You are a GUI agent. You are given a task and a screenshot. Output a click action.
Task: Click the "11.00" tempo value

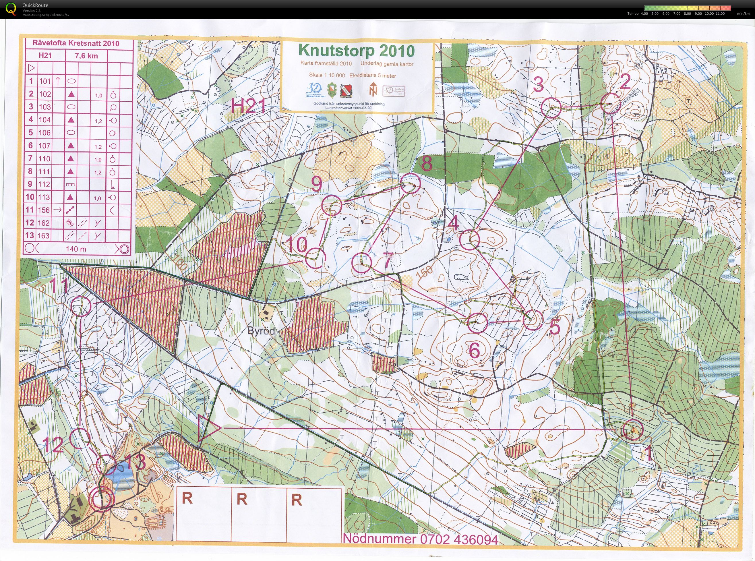pos(720,13)
